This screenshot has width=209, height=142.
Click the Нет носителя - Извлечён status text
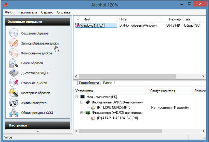click(x=170, y=108)
